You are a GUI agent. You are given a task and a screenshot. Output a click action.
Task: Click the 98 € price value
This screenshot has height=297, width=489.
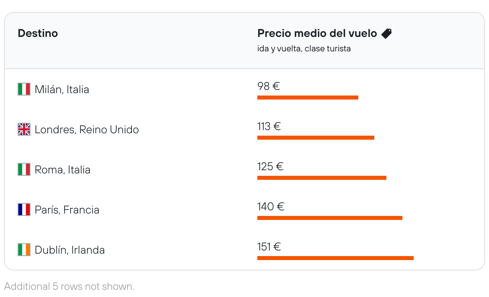269,86
